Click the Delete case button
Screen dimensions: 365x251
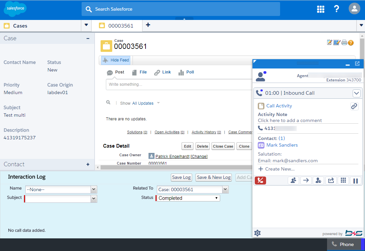point(202,146)
